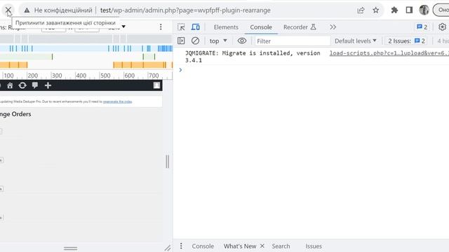The width and height of the screenshot is (449, 252).
Task: Clear the console
Action: click(x=195, y=41)
